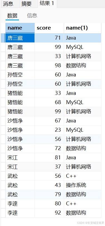Select 数据结构 in 沙悟净's row
Image resolution: width=105 pixels, height=226 pixels.
coord(82,149)
